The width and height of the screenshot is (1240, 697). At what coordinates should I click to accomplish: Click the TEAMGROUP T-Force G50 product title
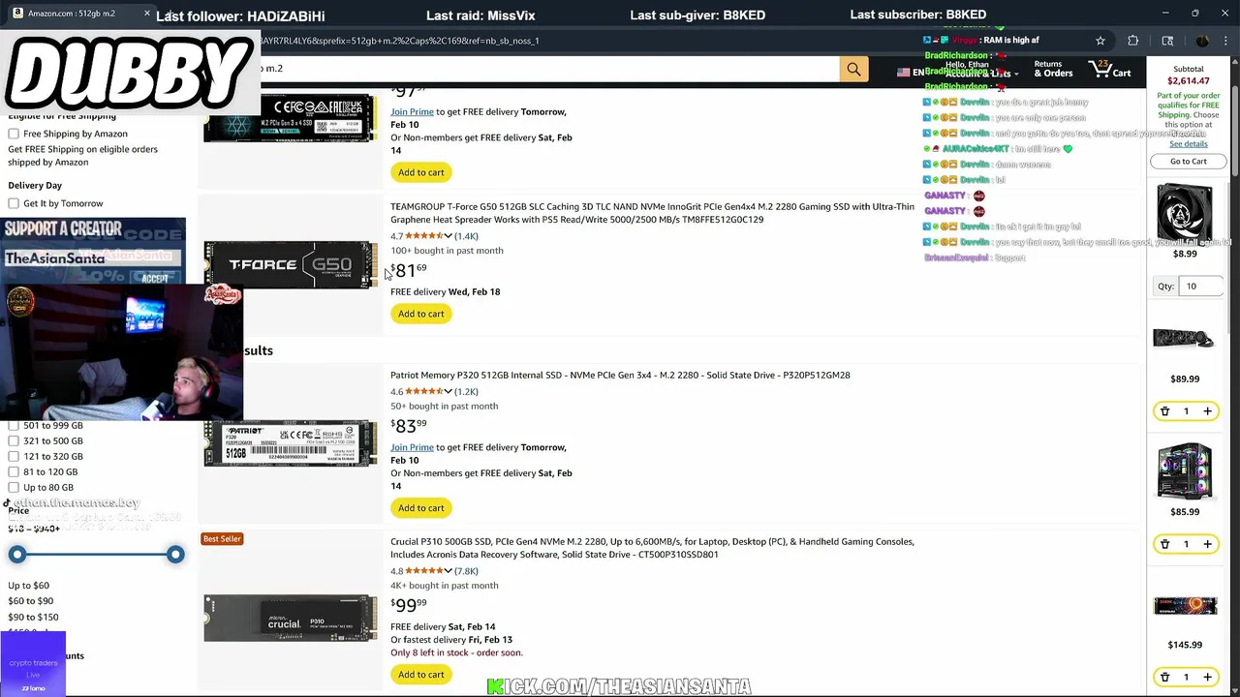pyautogui.click(x=652, y=213)
